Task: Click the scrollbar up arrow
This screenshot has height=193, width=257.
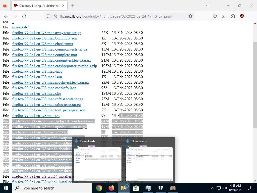Action: click(x=255, y=23)
